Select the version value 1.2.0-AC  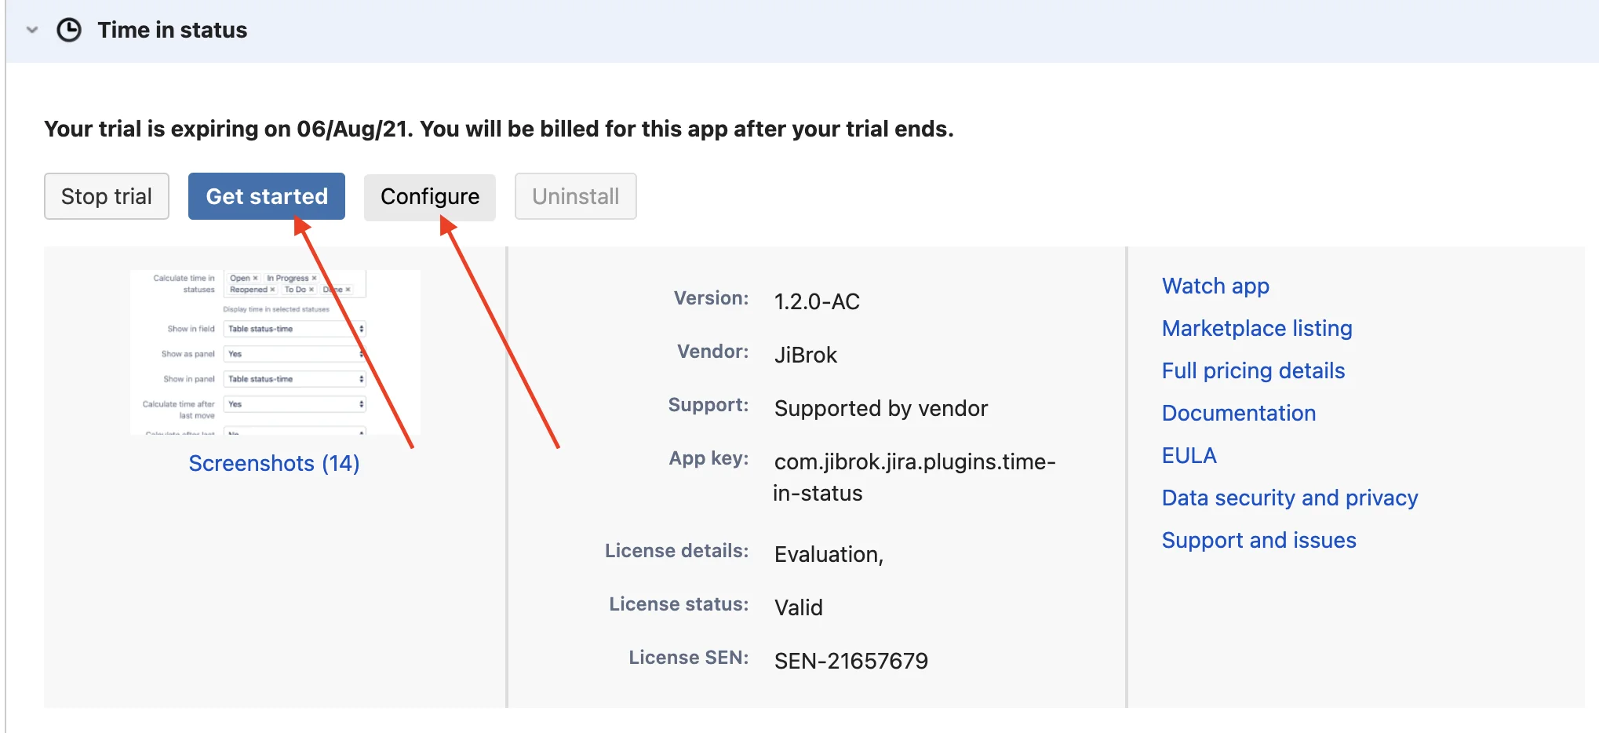(x=817, y=301)
